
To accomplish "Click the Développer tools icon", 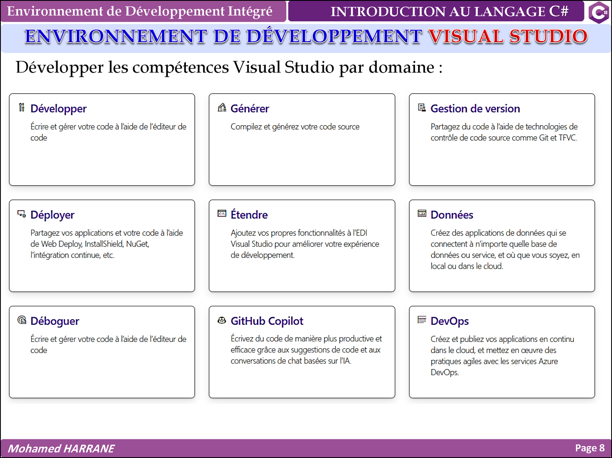I will [x=22, y=108].
